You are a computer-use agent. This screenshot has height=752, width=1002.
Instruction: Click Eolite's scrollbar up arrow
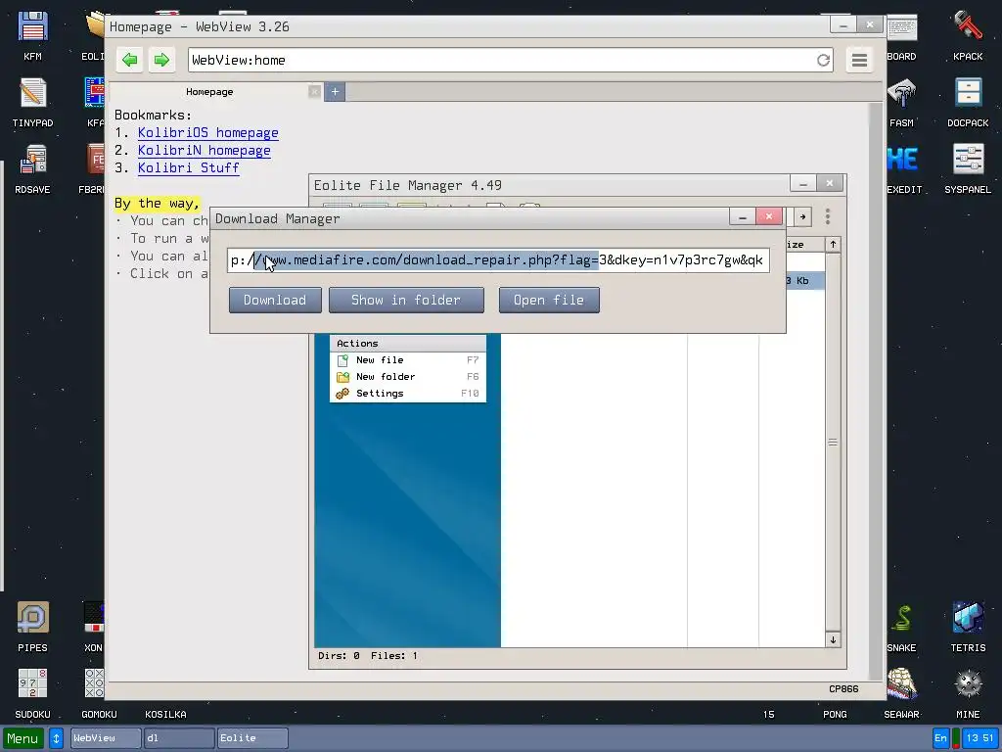coord(833,244)
